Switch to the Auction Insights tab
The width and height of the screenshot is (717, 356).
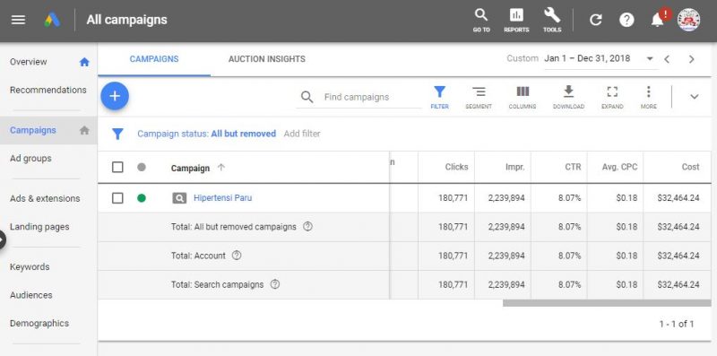pyautogui.click(x=267, y=59)
